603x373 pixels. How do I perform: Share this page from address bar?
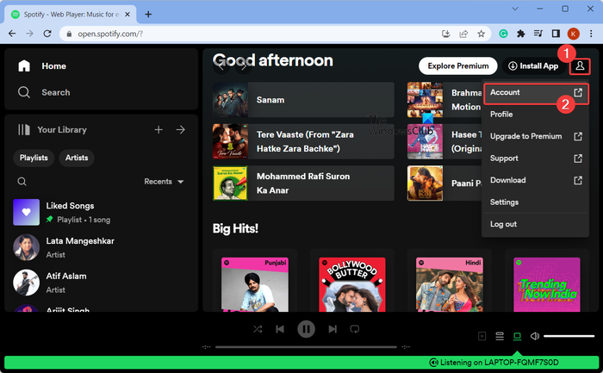[x=463, y=34]
